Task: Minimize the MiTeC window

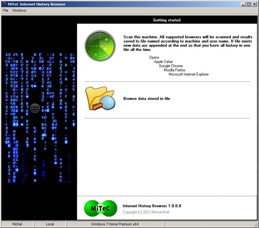Action: tap(243, 4)
